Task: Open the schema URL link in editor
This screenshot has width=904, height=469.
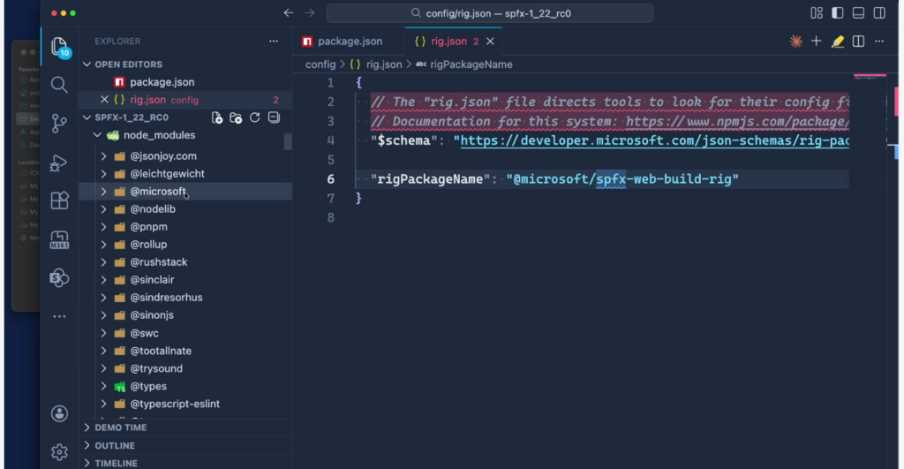Action: [x=653, y=140]
